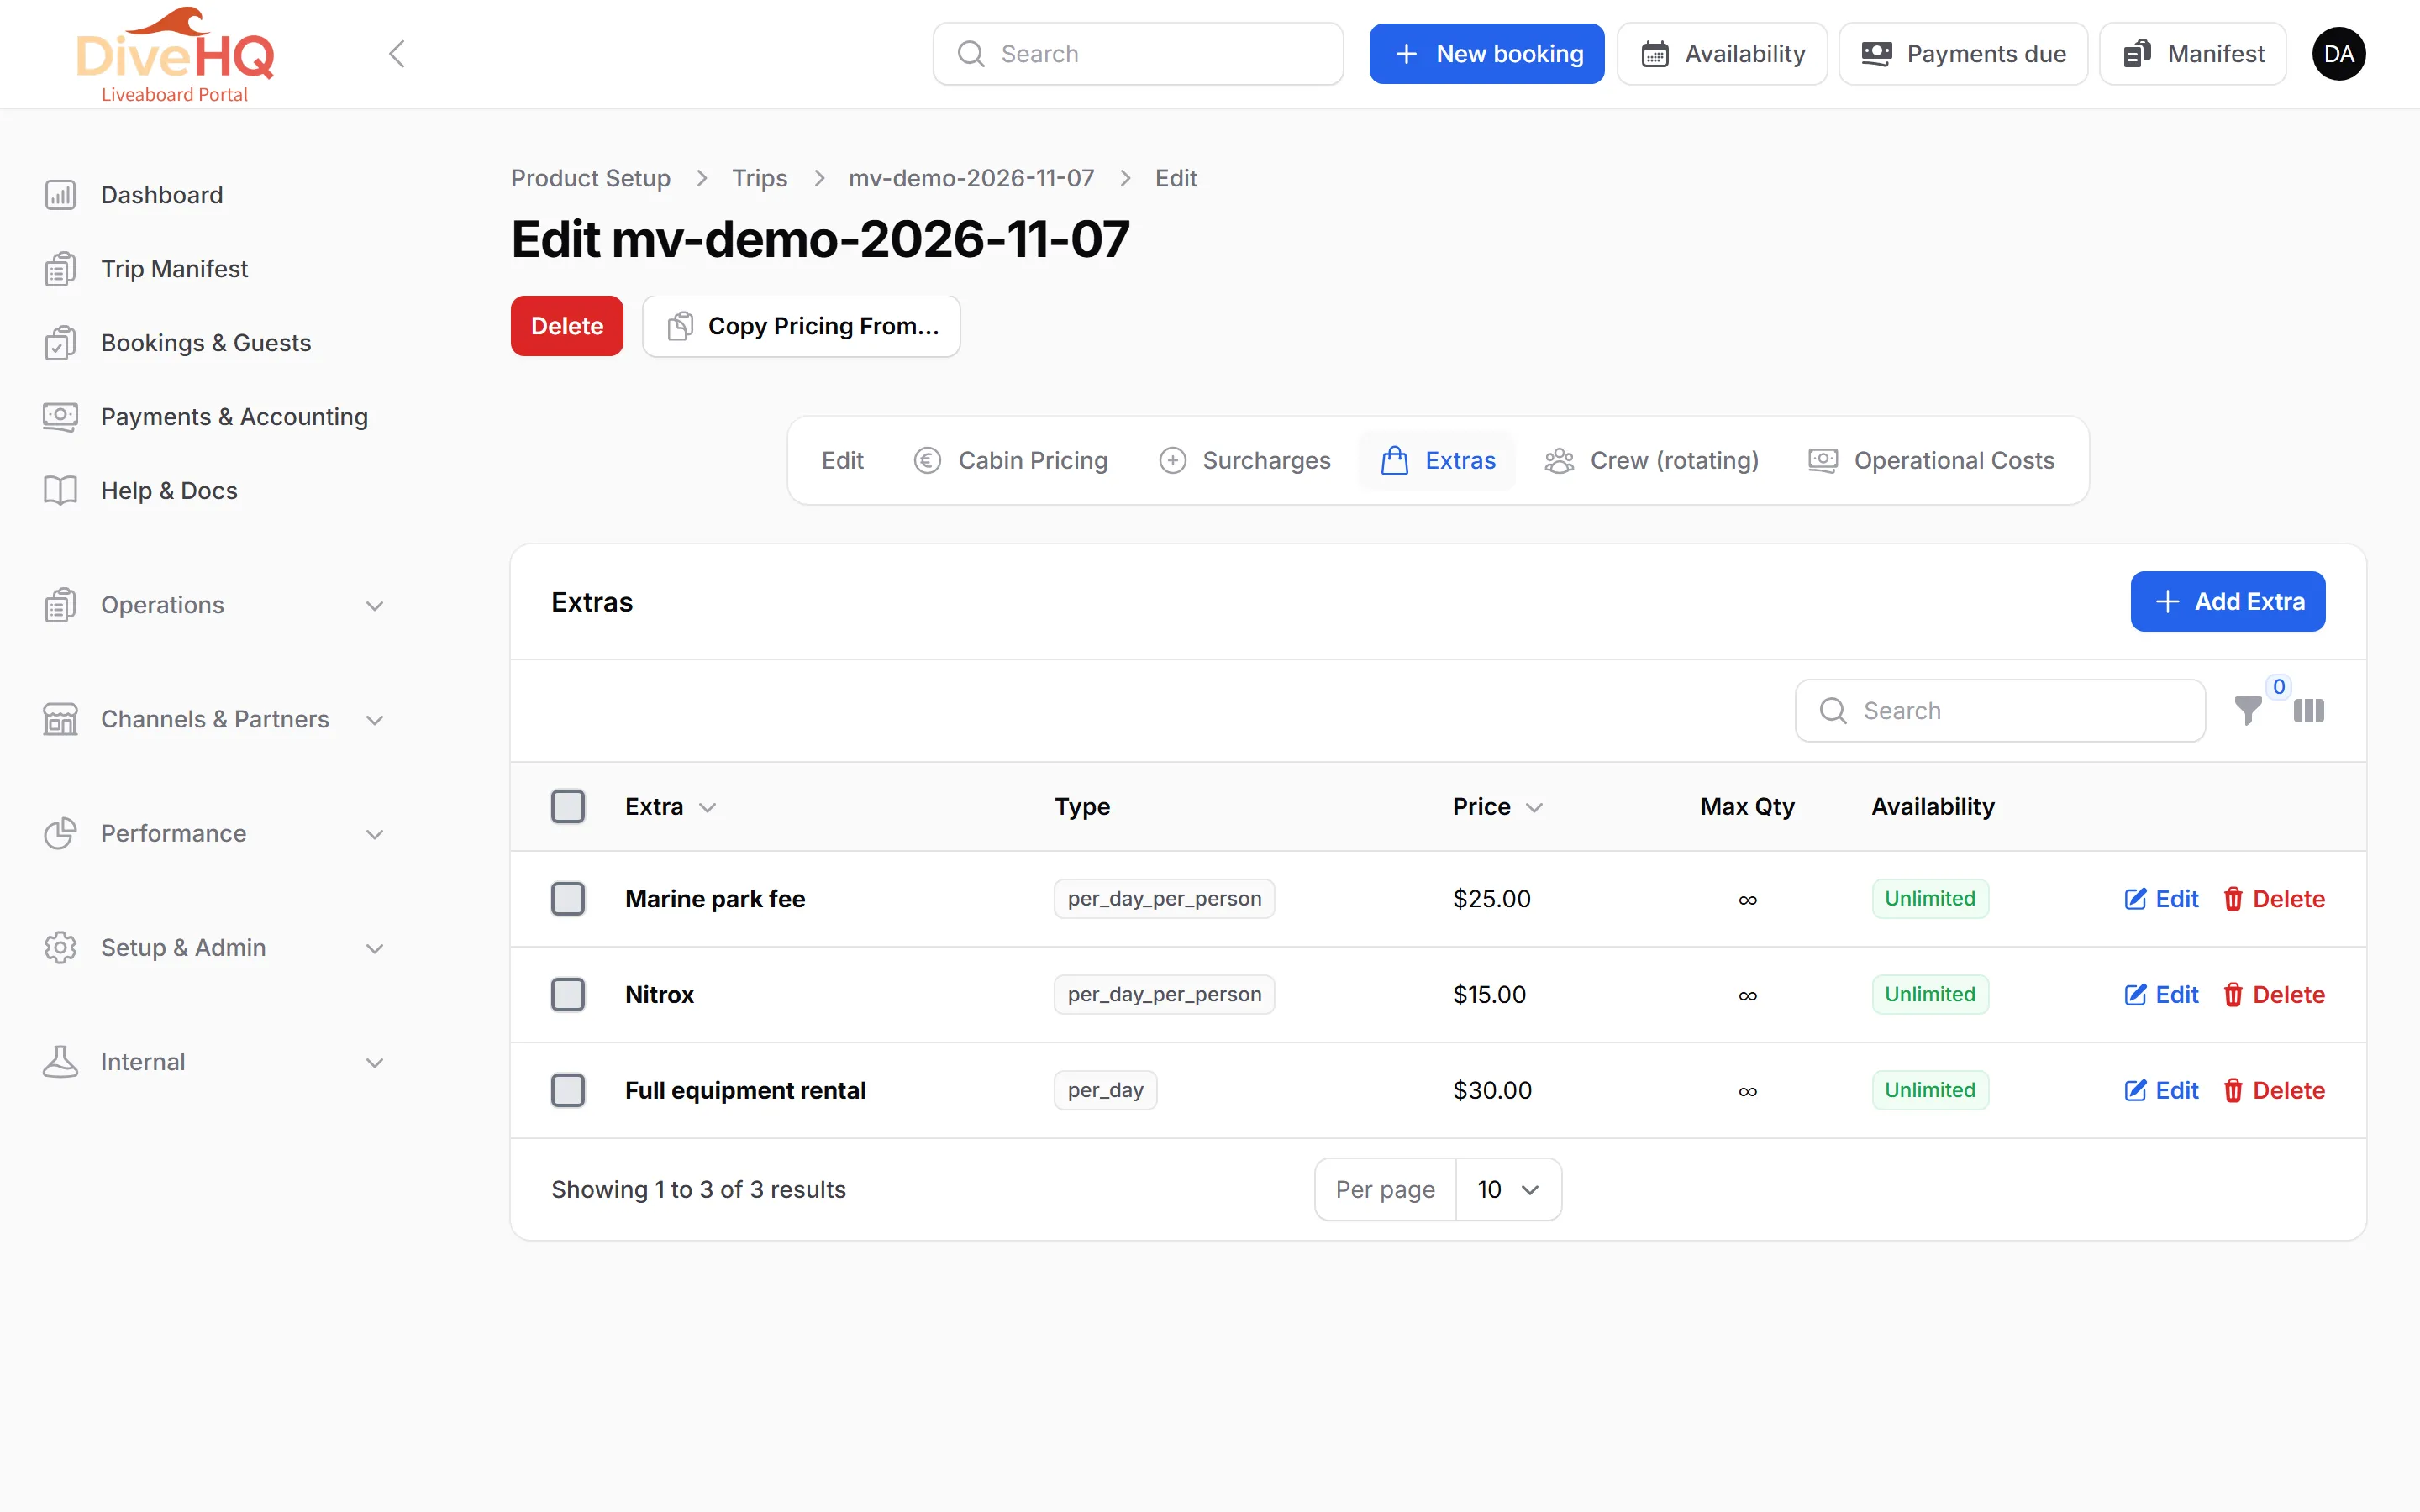Sort table by the Price column
This screenshot has width=2420, height=1512.
[x=1497, y=807]
